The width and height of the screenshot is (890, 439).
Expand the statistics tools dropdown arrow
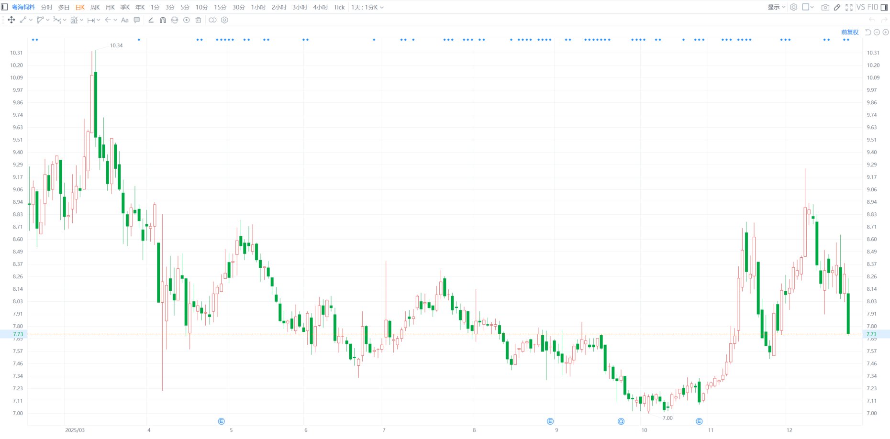tap(81, 20)
